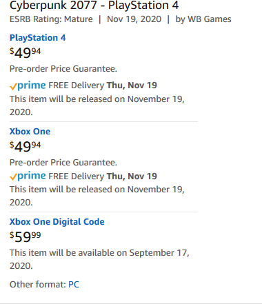Click the WB Games byline text

tap(203, 19)
